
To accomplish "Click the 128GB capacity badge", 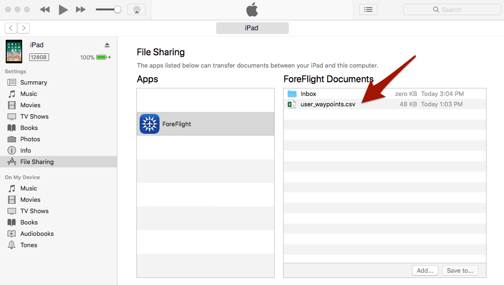I will click(x=39, y=57).
